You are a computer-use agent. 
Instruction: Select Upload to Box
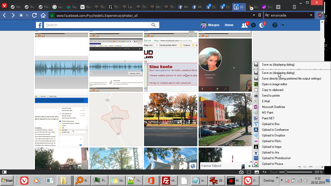pyautogui.click(x=292, y=124)
